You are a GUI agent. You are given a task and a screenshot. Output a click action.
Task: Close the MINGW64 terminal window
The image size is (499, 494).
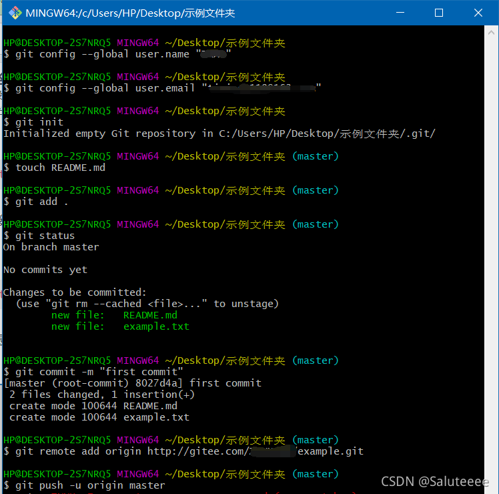(x=478, y=13)
